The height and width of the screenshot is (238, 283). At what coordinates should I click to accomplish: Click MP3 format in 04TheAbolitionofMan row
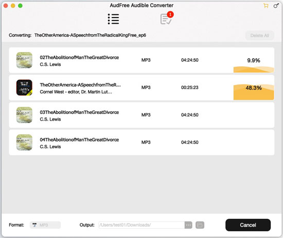146,142
